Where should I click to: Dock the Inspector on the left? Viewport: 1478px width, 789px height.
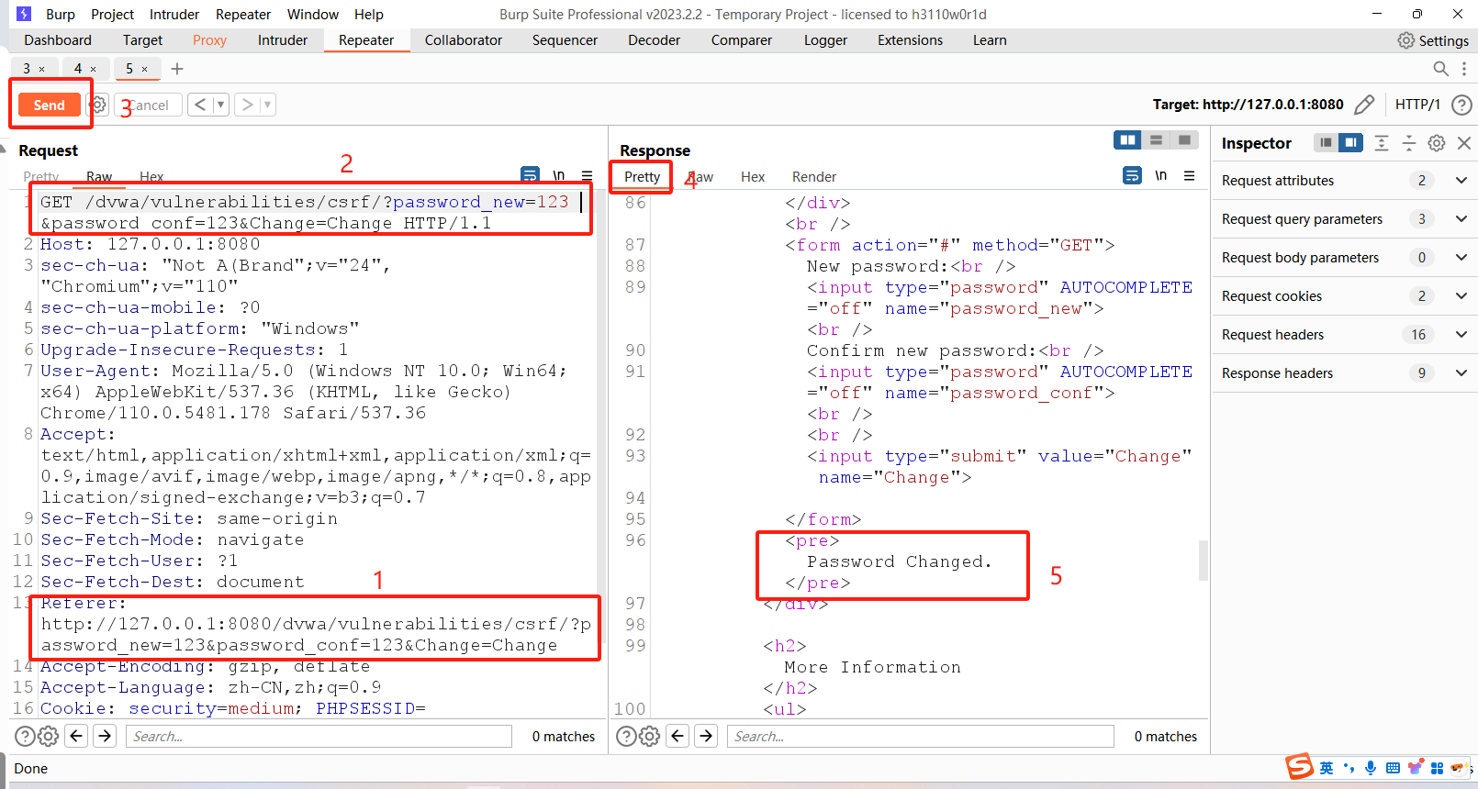[x=1326, y=143]
